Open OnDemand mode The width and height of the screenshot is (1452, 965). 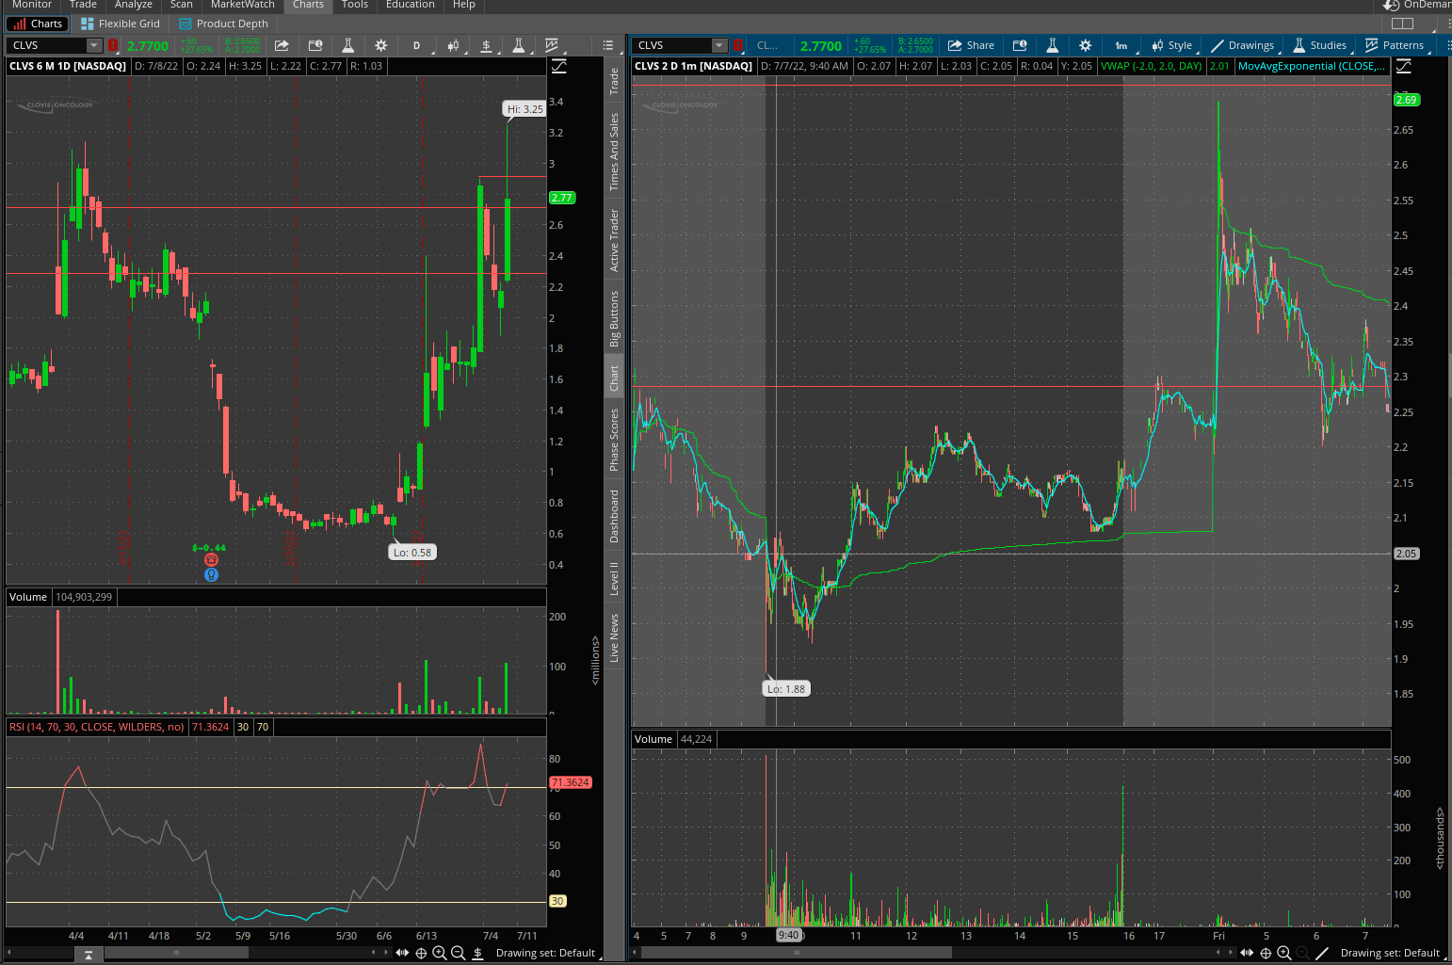[1417, 5]
